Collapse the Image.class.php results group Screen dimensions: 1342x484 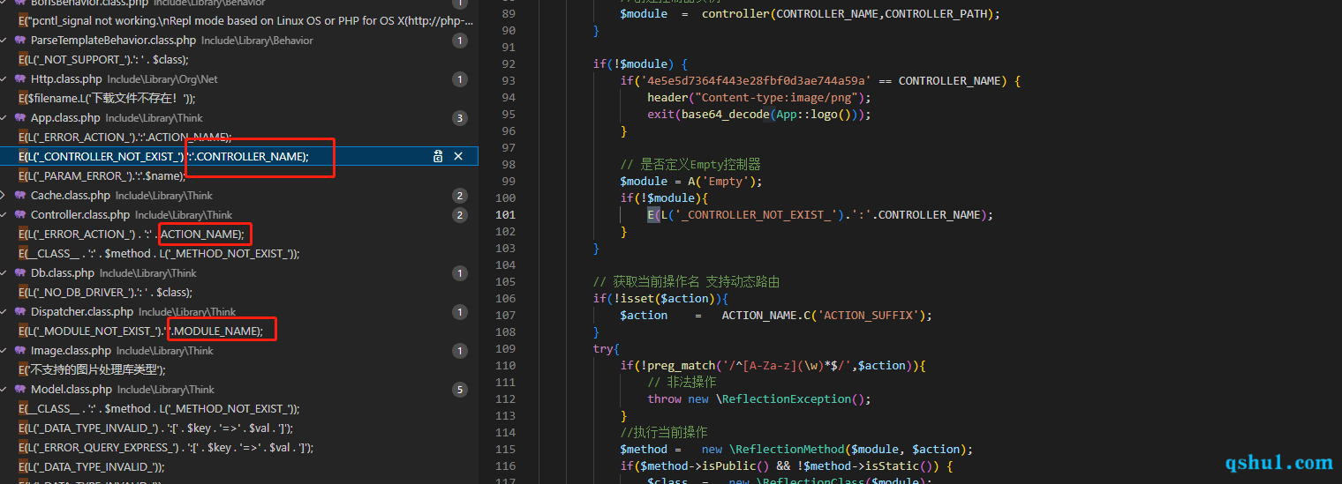coord(4,351)
